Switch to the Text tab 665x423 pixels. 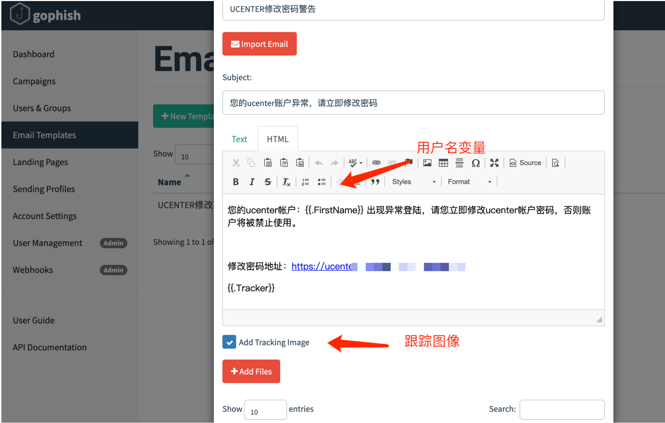[x=239, y=139]
